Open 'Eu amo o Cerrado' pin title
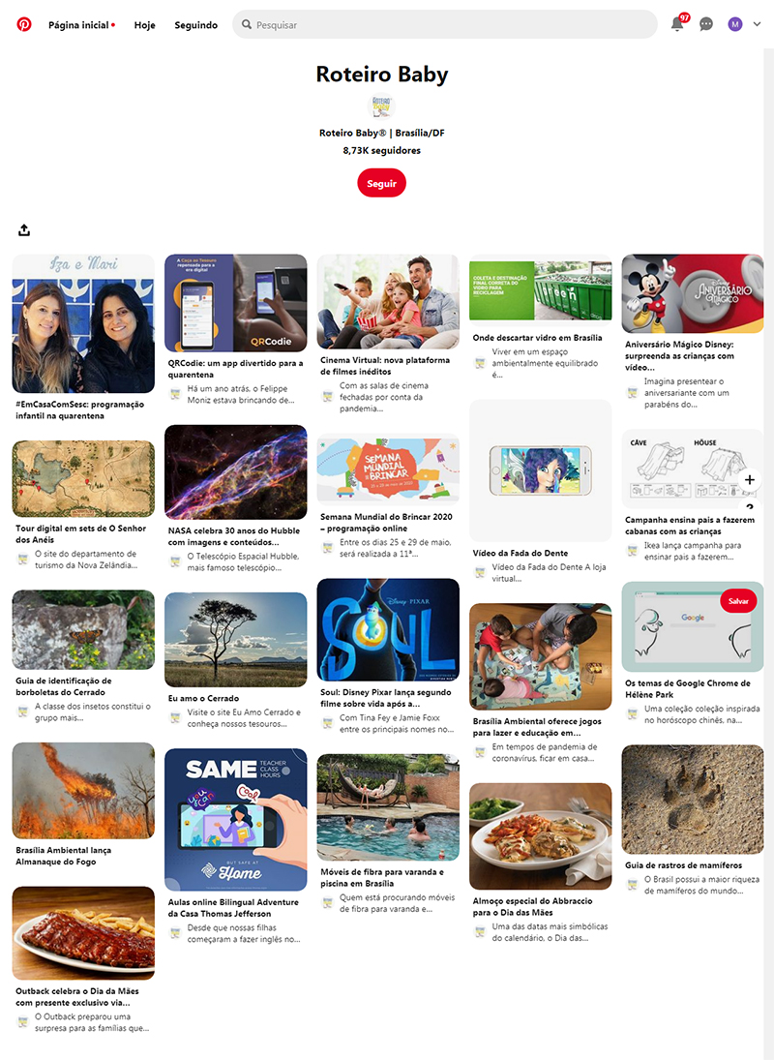Screen dimensions: 774x1060 pos(203,698)
